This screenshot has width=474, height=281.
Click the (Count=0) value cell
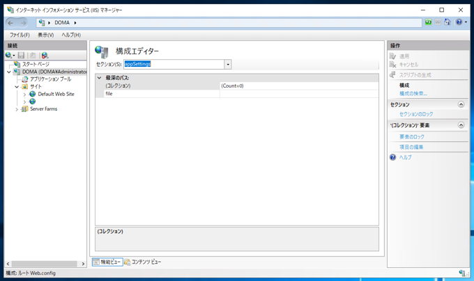pos(298,86)
